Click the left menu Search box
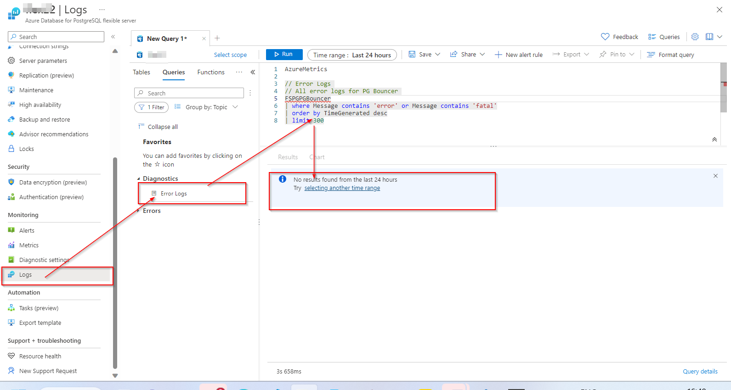Viewport: 731px width, 390px height. [x=56, y=37]
